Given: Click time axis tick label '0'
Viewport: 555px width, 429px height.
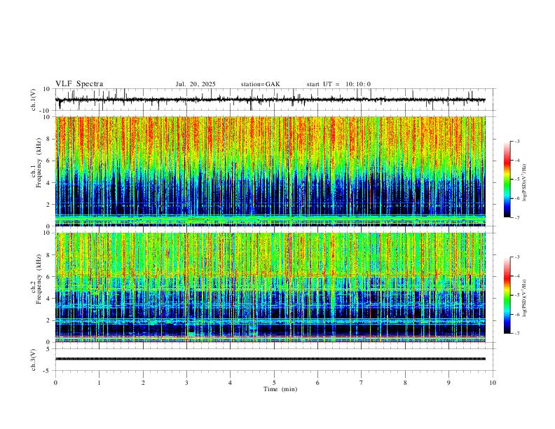Looking at the screenshot, I should (55, 383).
